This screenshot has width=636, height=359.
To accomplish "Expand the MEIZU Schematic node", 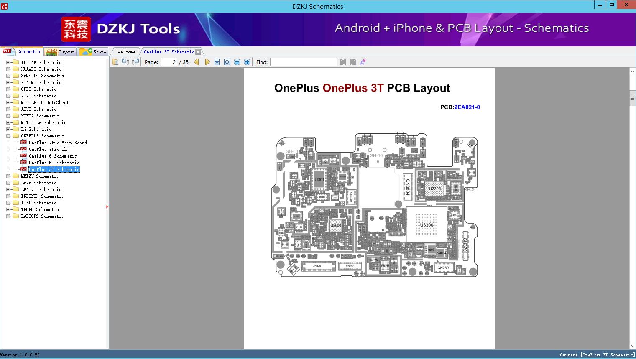I will 8,176.
